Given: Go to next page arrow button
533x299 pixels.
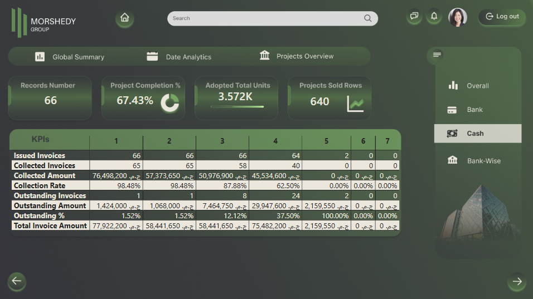Looking at the screenshot, I should click(x=517, y=281).
